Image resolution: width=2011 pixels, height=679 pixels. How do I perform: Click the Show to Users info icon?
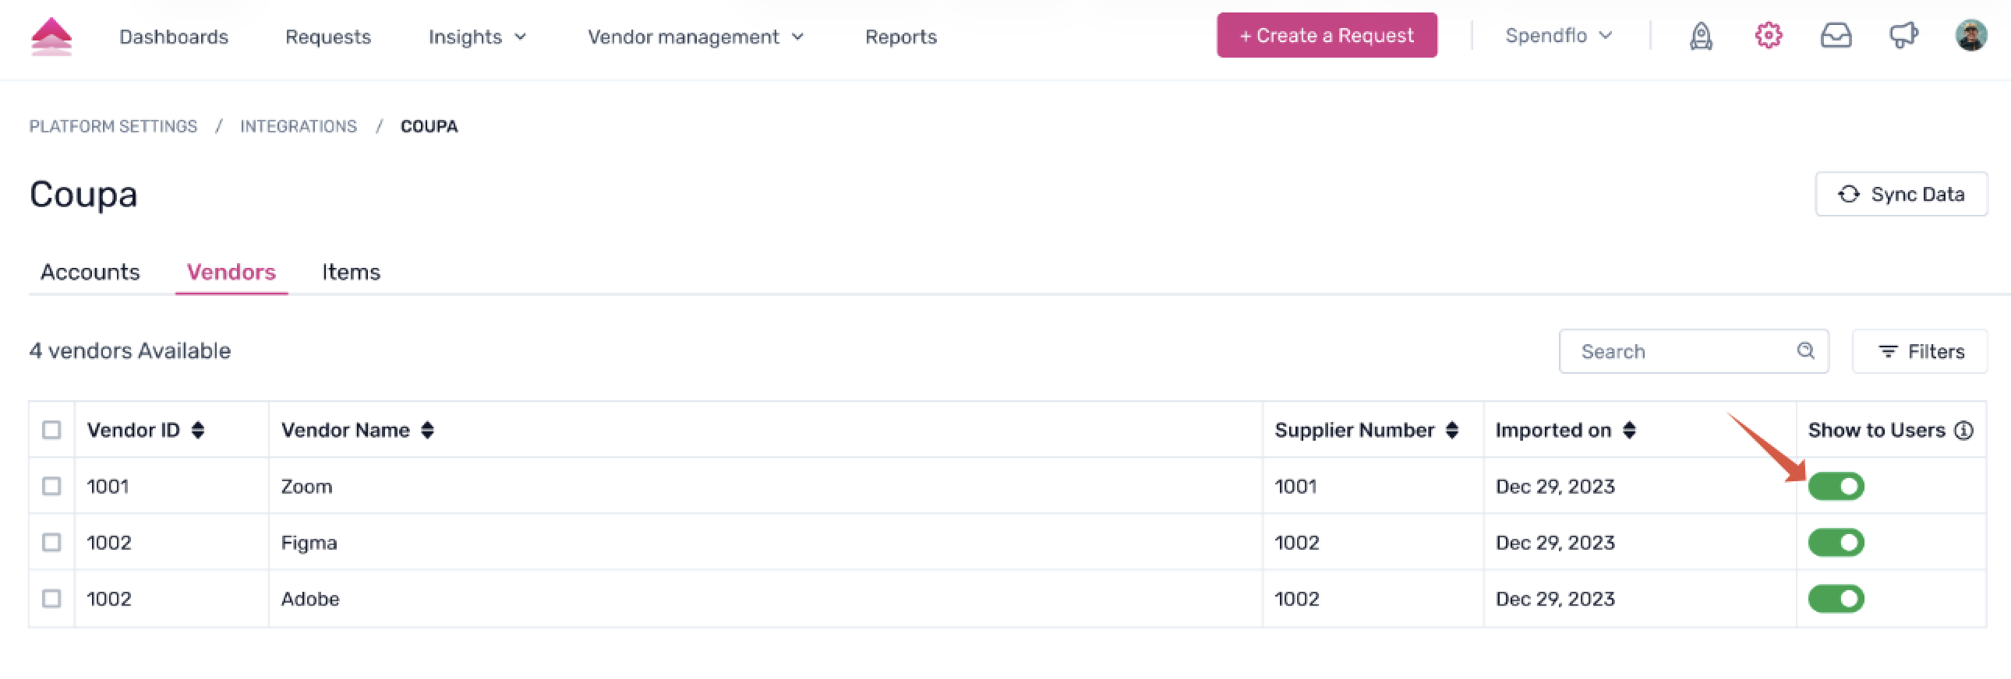tap(1963, 431)
